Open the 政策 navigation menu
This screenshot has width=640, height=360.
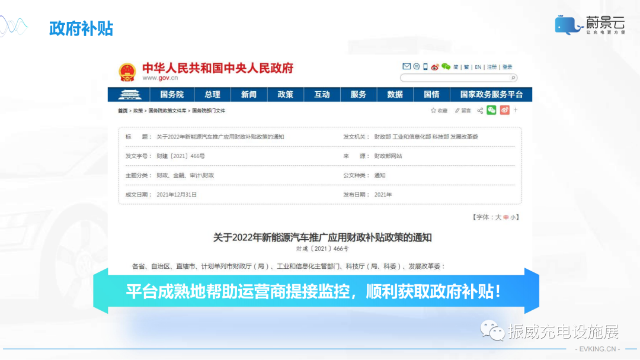(x=286, y=94)
